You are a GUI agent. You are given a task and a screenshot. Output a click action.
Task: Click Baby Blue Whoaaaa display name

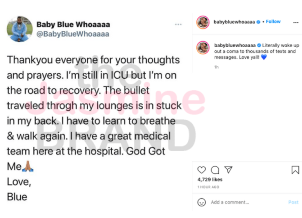(73, 24)
